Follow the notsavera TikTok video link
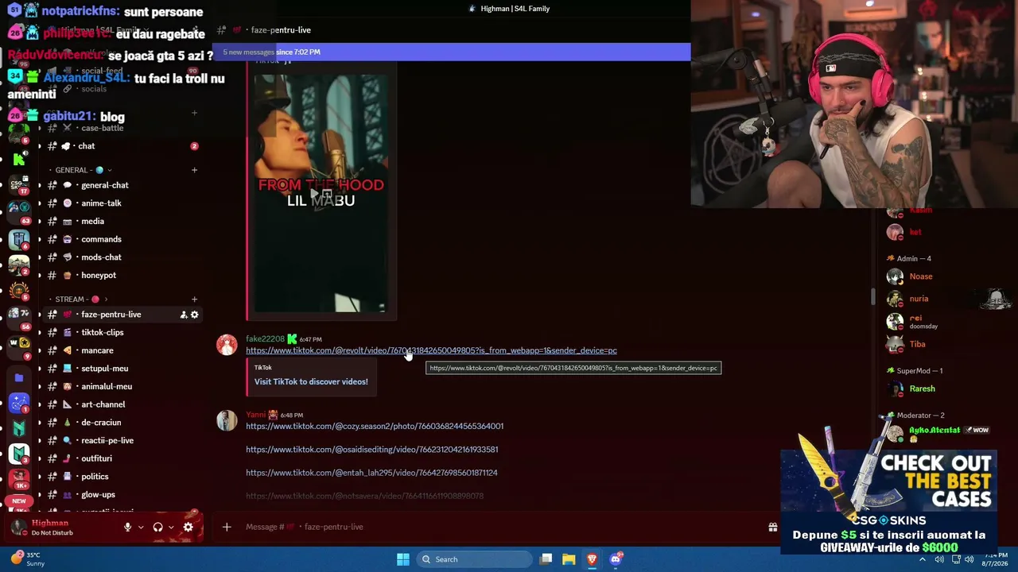1018x572 pixels. [364, 496]
